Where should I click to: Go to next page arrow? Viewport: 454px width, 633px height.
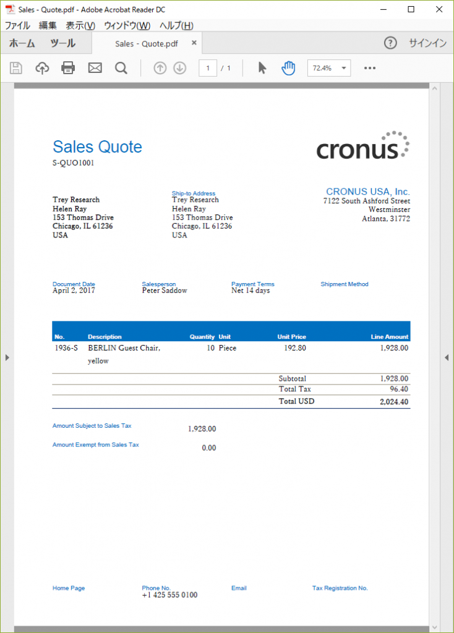180,68
